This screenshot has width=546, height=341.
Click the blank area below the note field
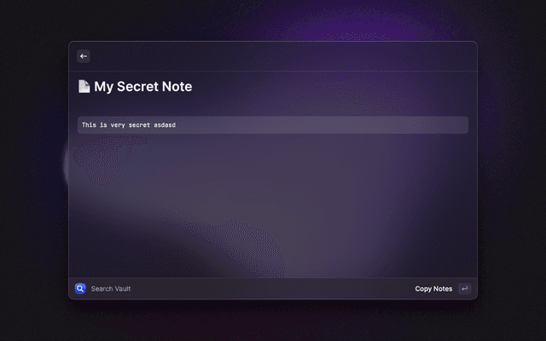pyautogui.click(x=273, y=205)
